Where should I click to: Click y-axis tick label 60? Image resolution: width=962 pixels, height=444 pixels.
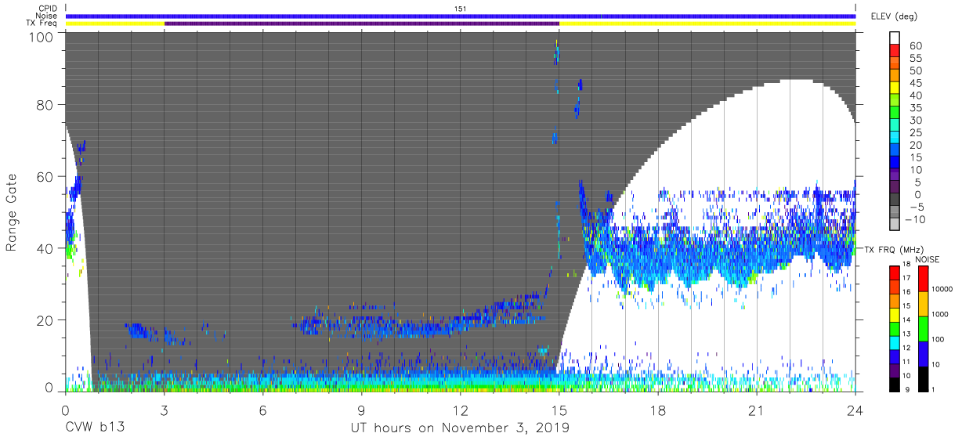46,177
